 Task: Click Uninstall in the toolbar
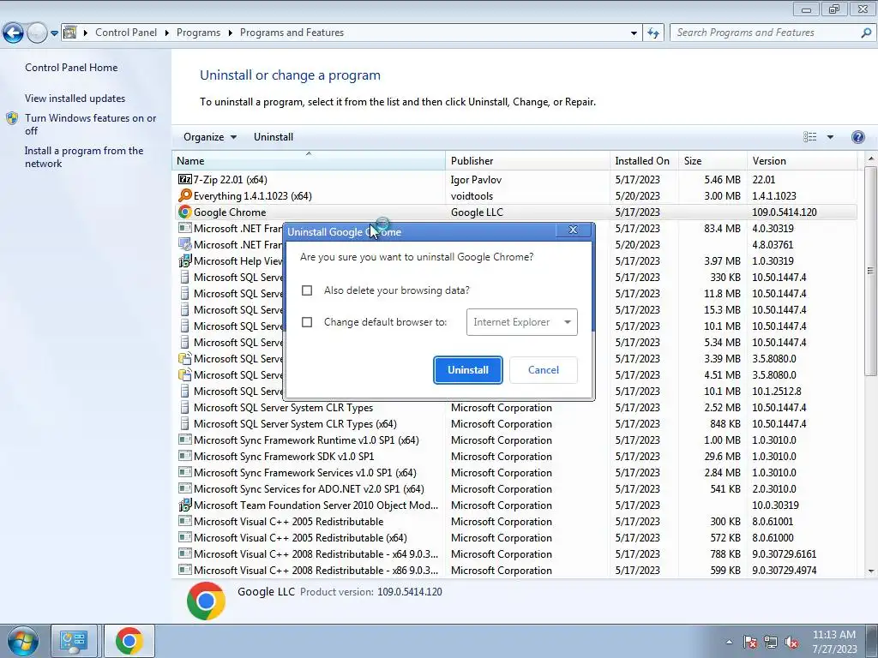coord(274,137)
